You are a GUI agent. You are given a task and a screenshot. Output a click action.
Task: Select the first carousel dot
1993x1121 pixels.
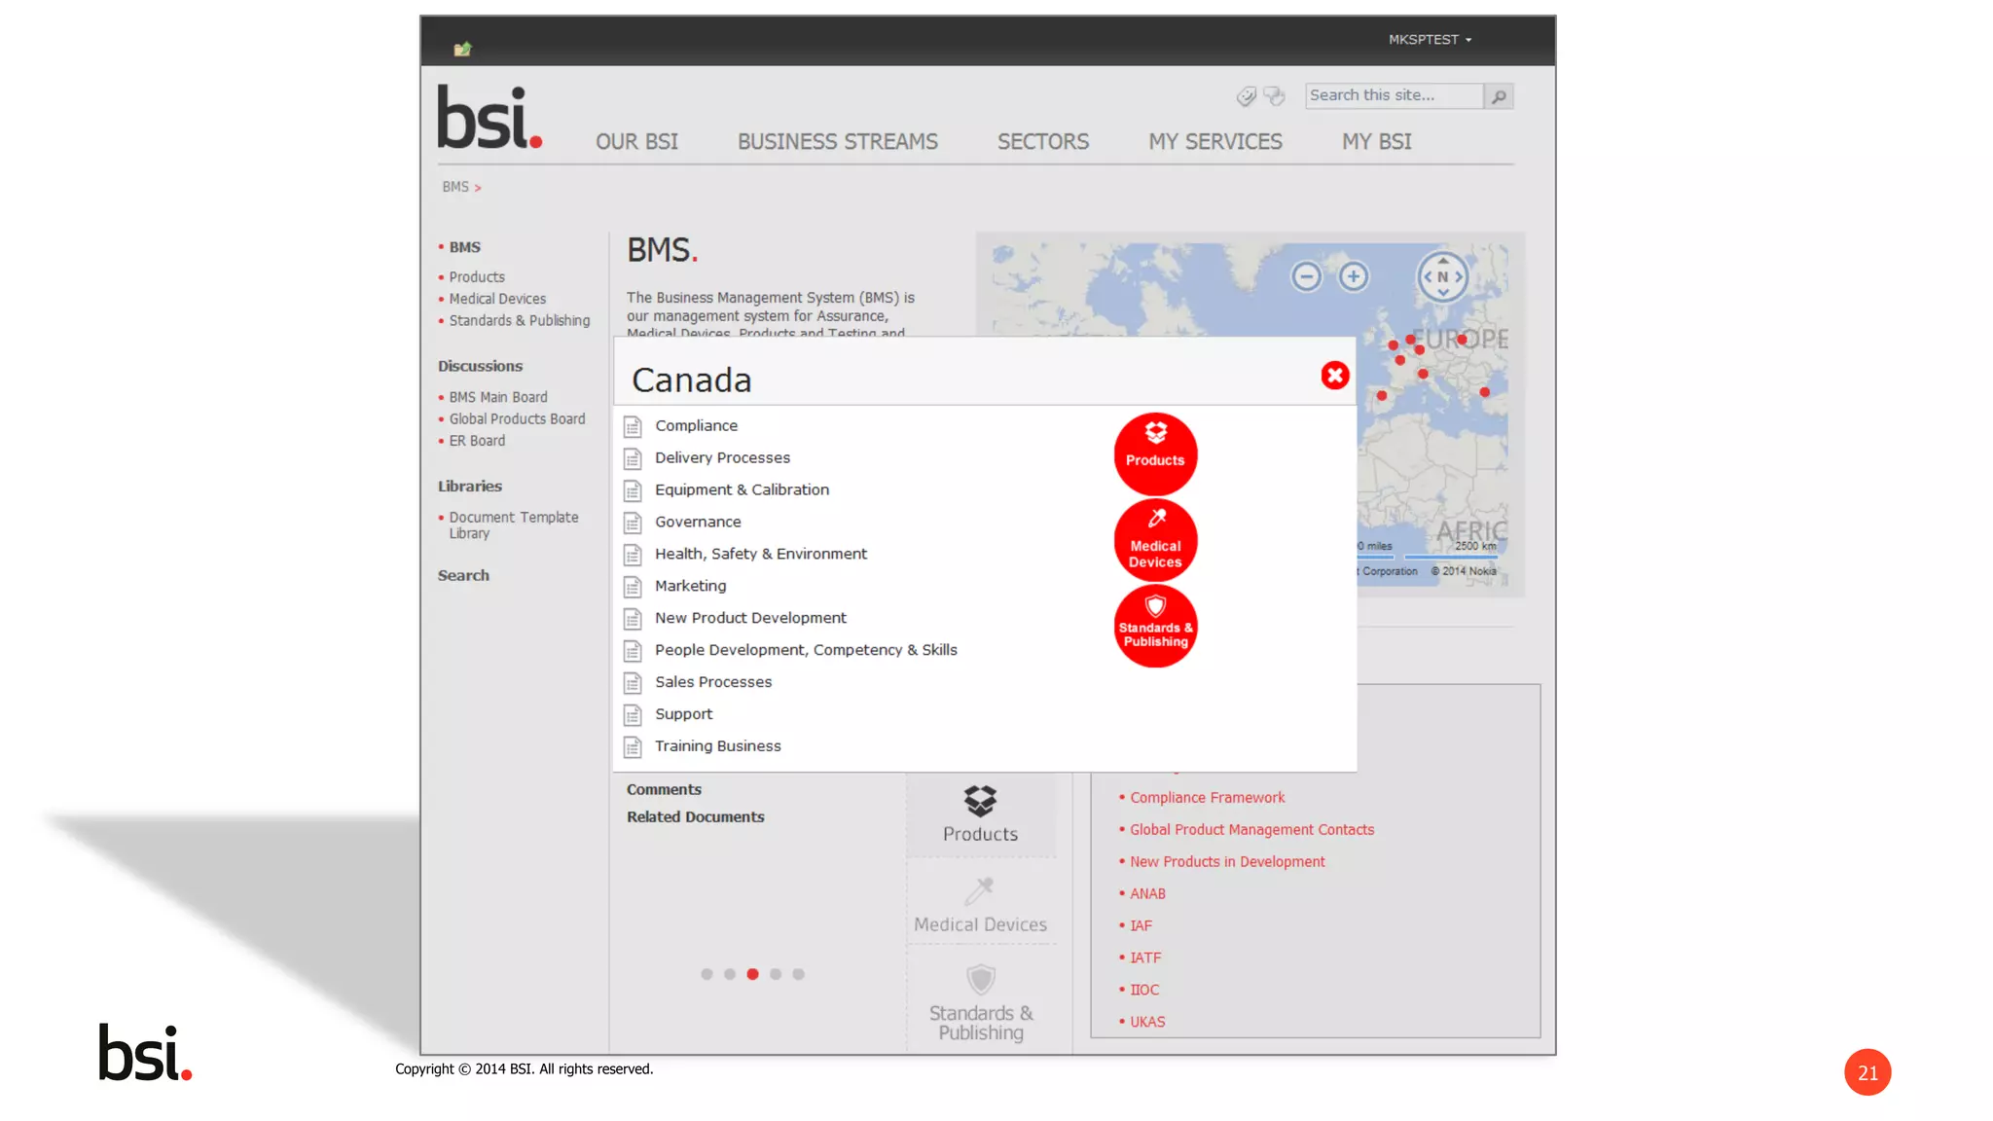click(707, 974)
